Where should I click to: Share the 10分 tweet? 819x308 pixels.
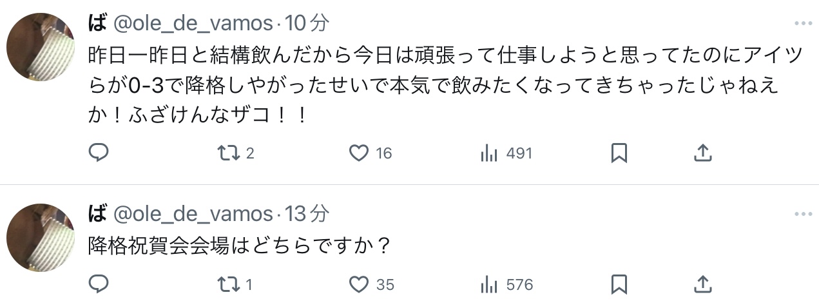tap(702, 153)
